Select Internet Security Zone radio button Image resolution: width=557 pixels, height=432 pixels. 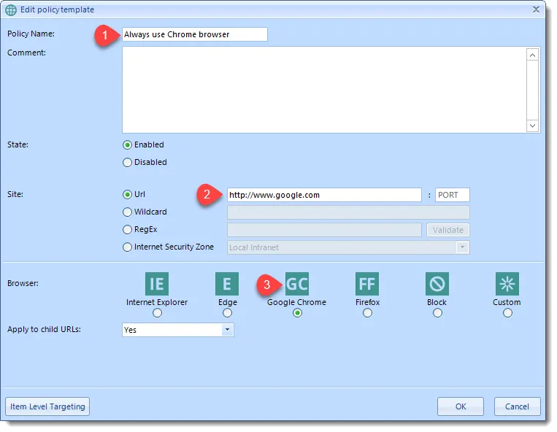pos(128,247)
